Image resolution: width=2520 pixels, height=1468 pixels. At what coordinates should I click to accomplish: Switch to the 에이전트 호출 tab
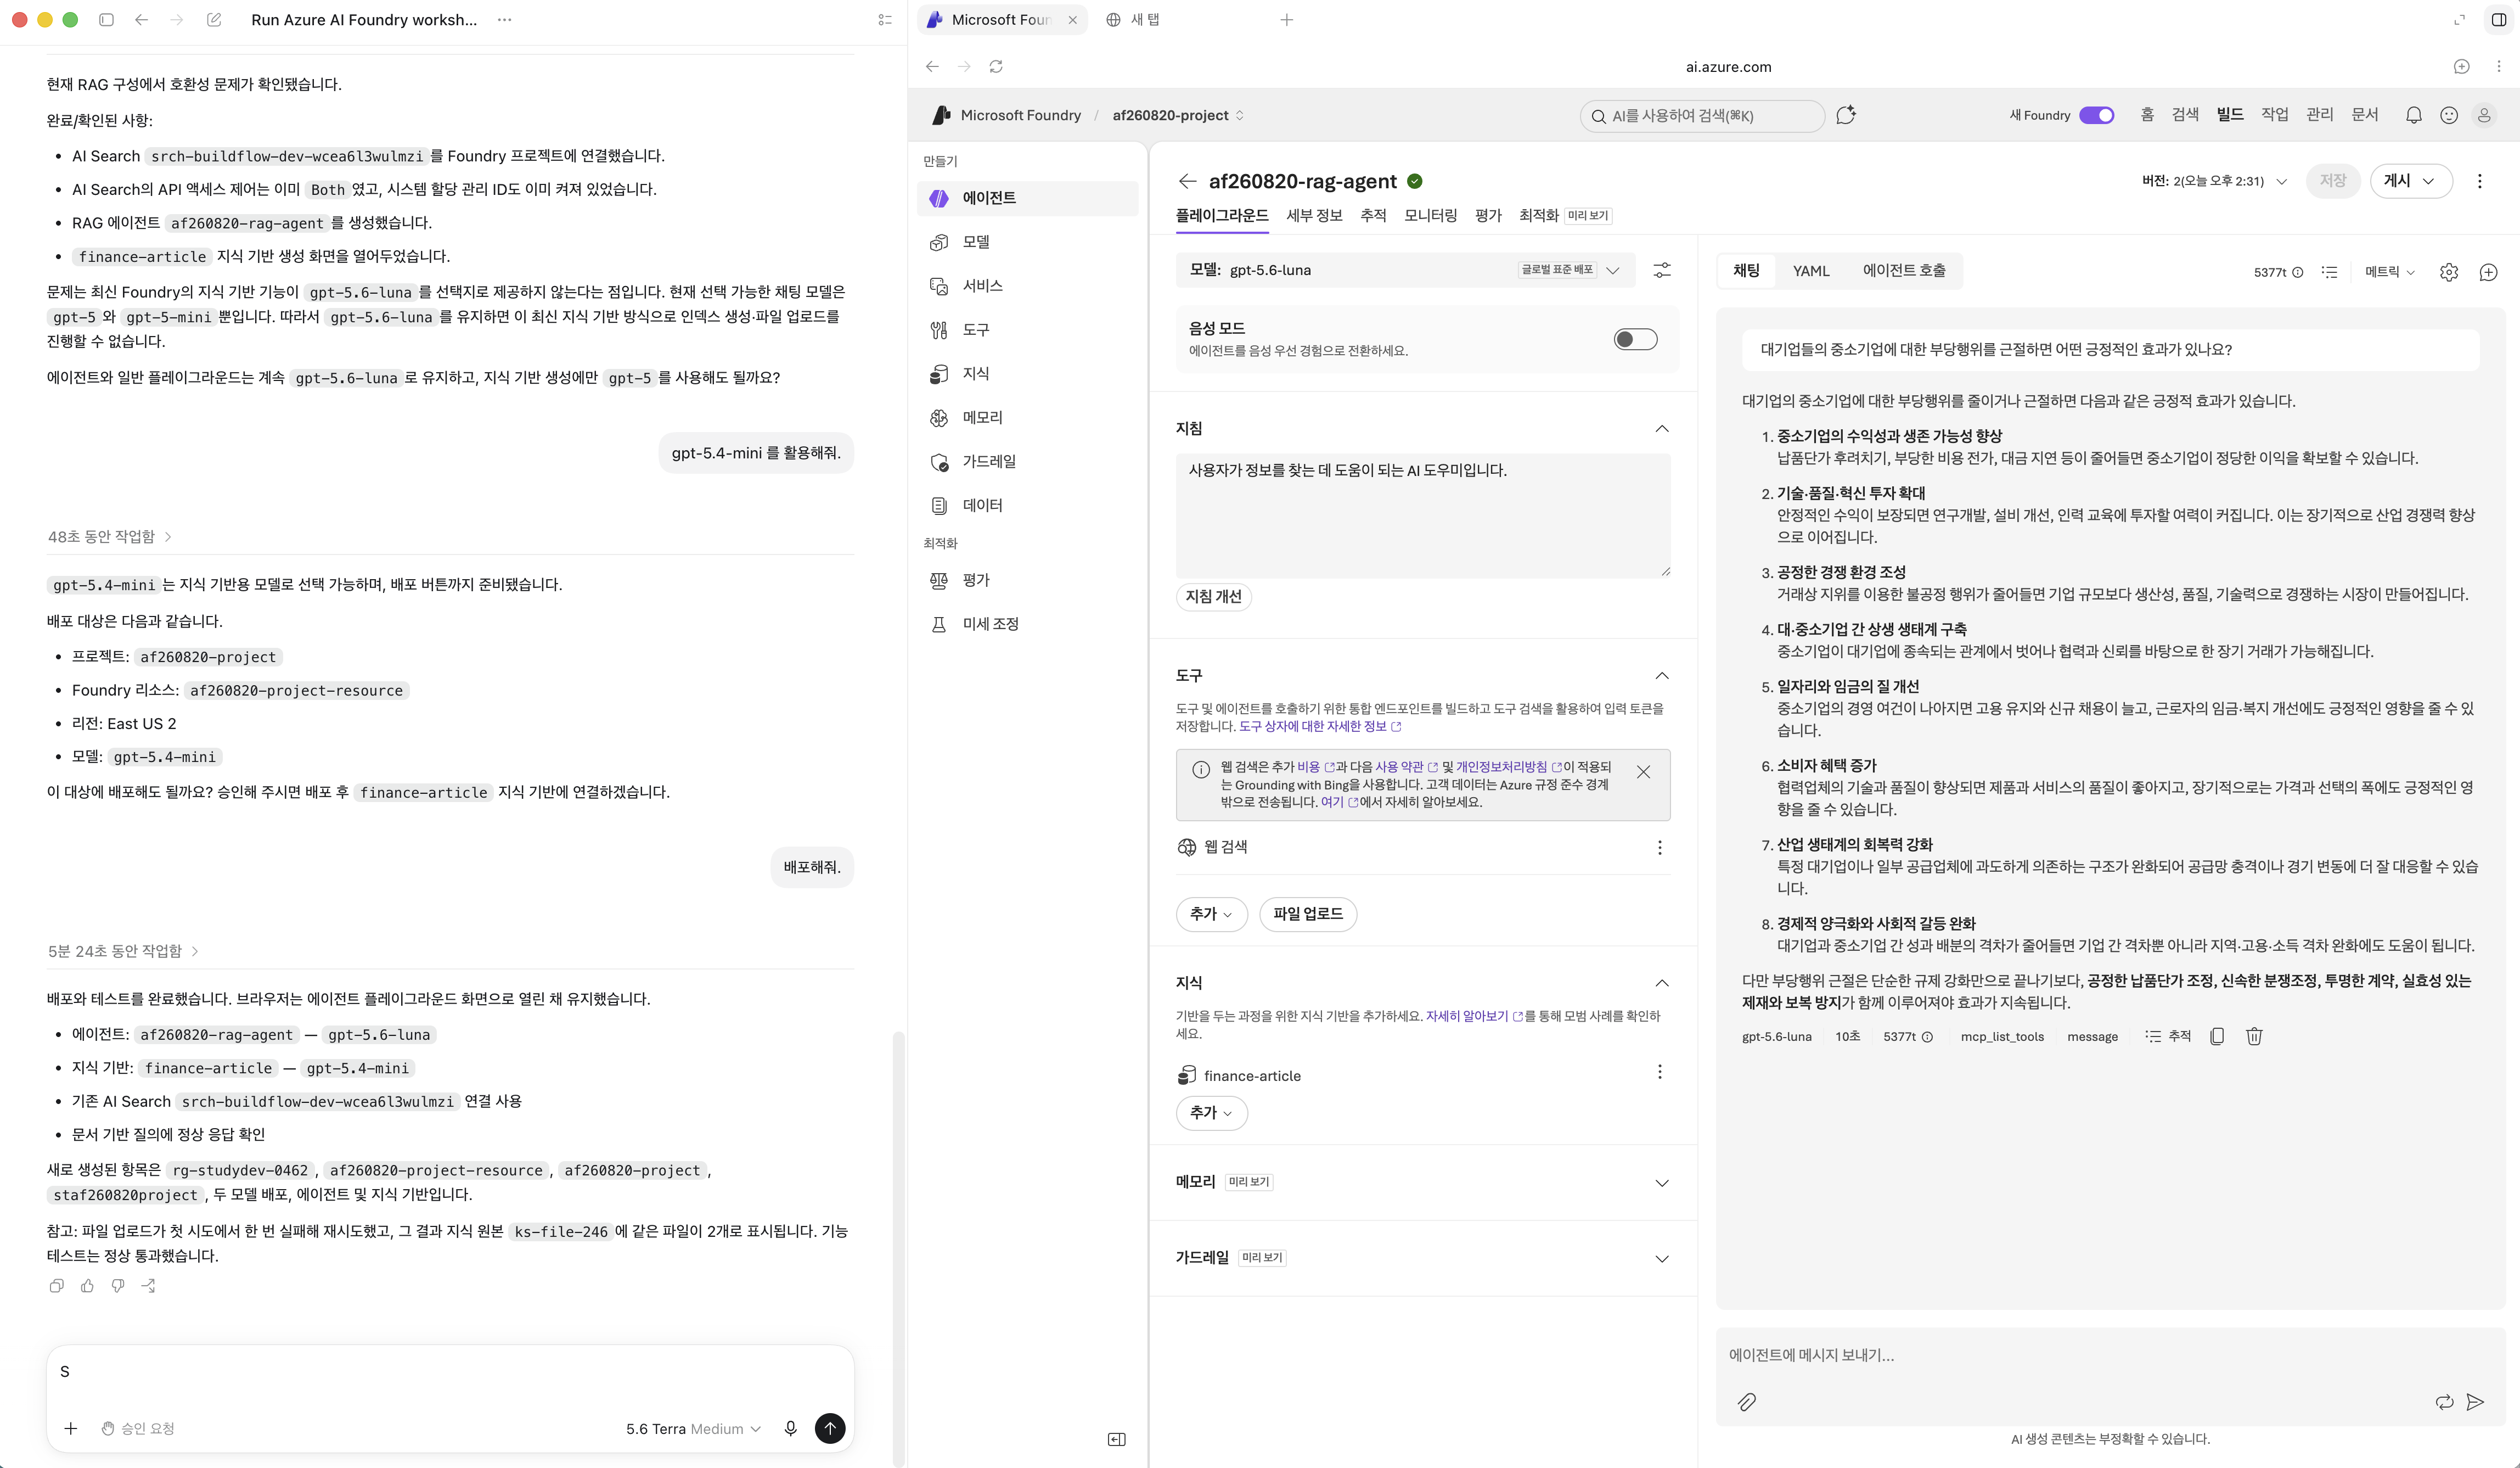click(x=1904, y=271)
